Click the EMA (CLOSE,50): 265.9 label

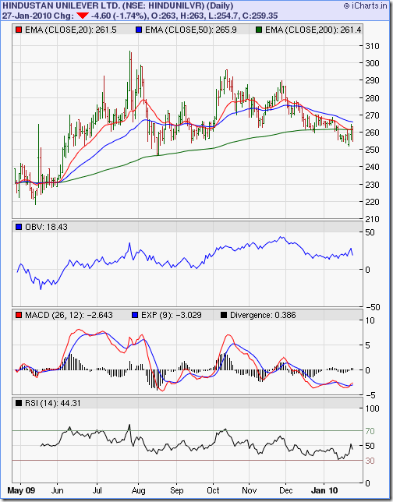[x=191, y=30]
